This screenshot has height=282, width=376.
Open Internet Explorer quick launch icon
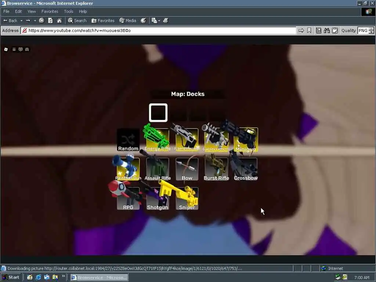coord(38,278)
